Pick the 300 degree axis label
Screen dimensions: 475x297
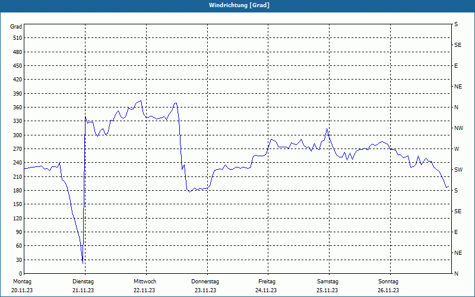pos(17,135)
